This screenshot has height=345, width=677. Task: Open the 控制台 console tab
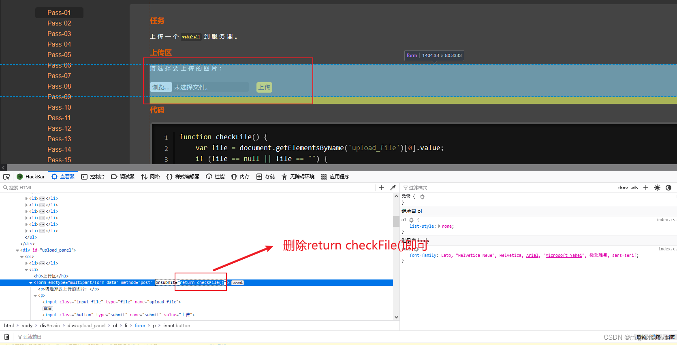point(93,177)
